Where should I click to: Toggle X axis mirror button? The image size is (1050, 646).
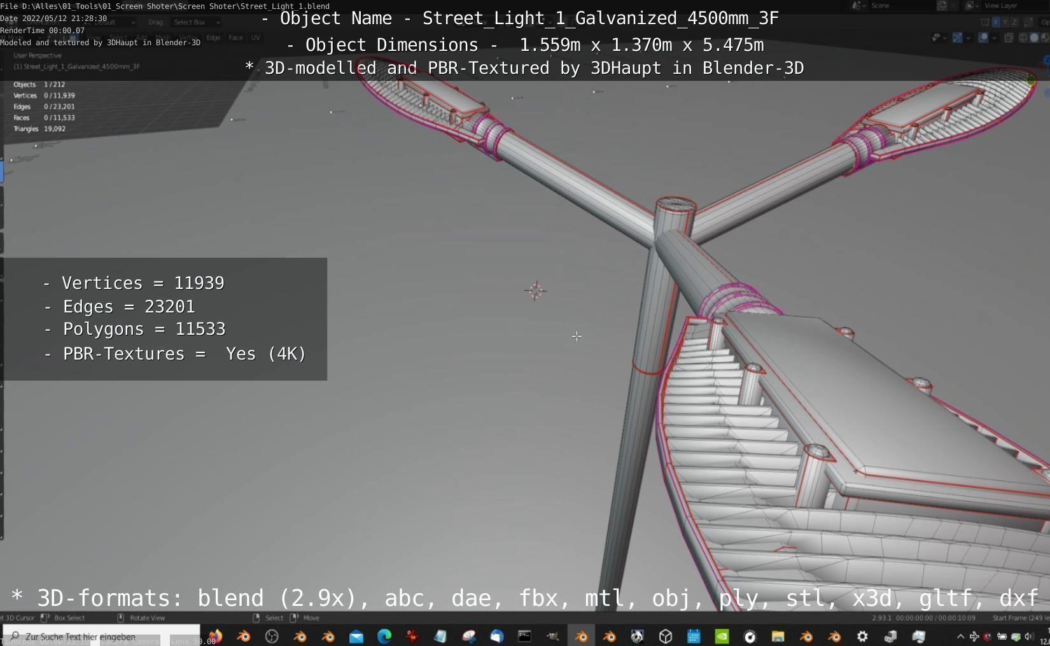(x=996, y=22)
